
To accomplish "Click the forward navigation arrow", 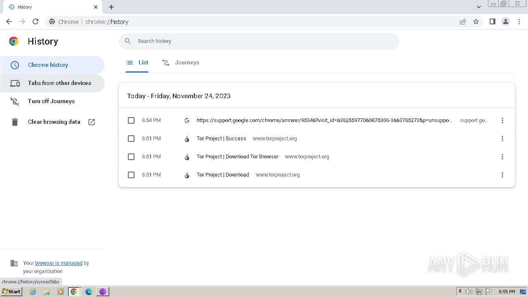I will [x=22, y=21].
